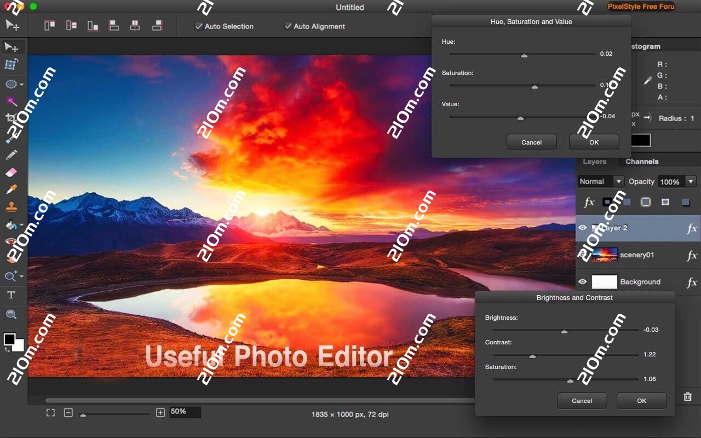Cancel the Hue, Saturation and Value dialog
This screenshot has width=701, height=438.
click(531, 142)
